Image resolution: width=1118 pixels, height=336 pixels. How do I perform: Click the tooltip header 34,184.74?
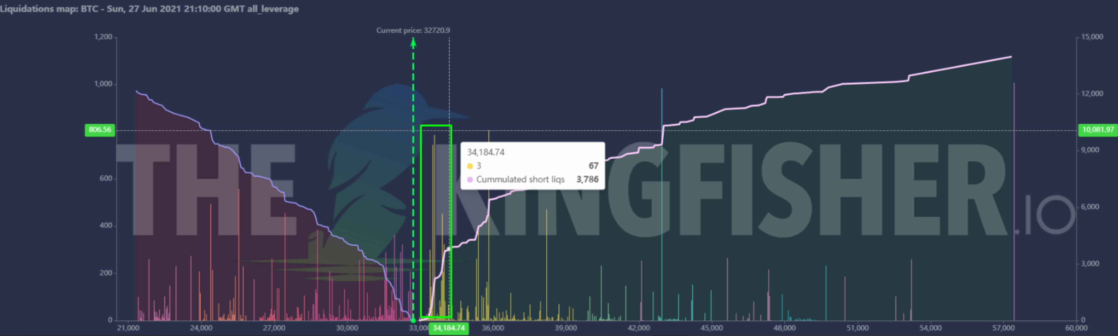486,152
